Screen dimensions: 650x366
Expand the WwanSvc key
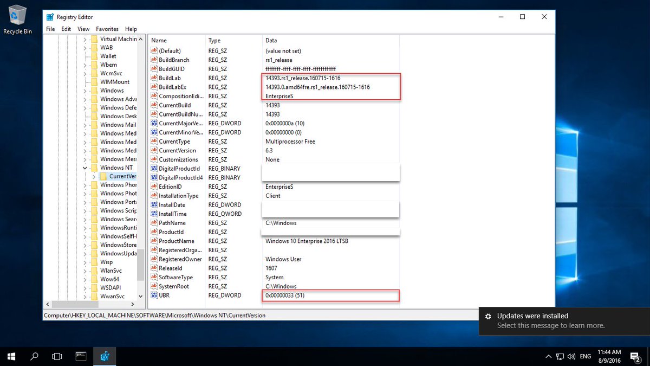84,297
